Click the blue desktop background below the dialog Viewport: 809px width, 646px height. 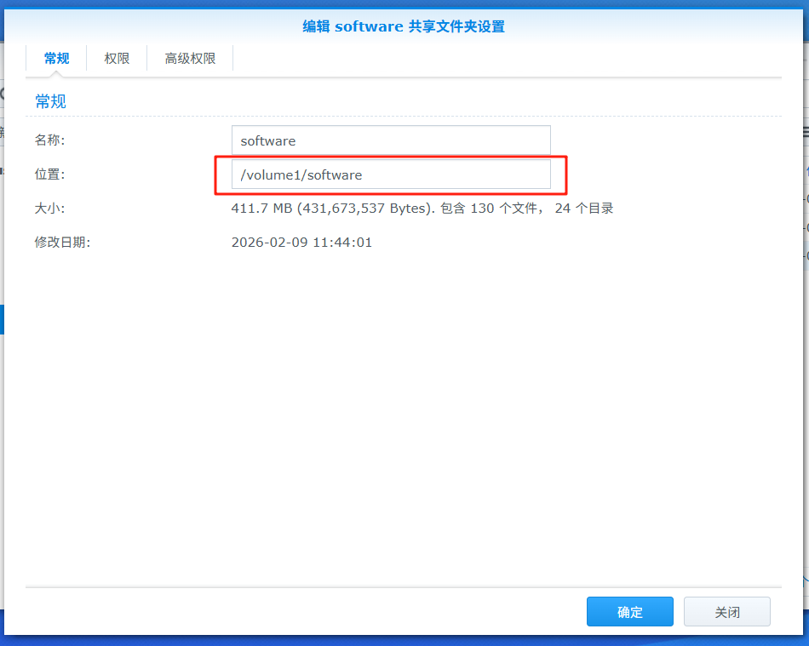[x=404, y=640]
